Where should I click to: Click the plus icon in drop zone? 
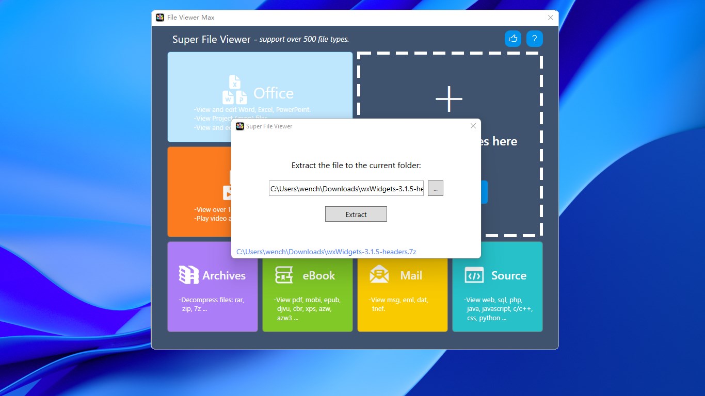[x=449, y=98]
